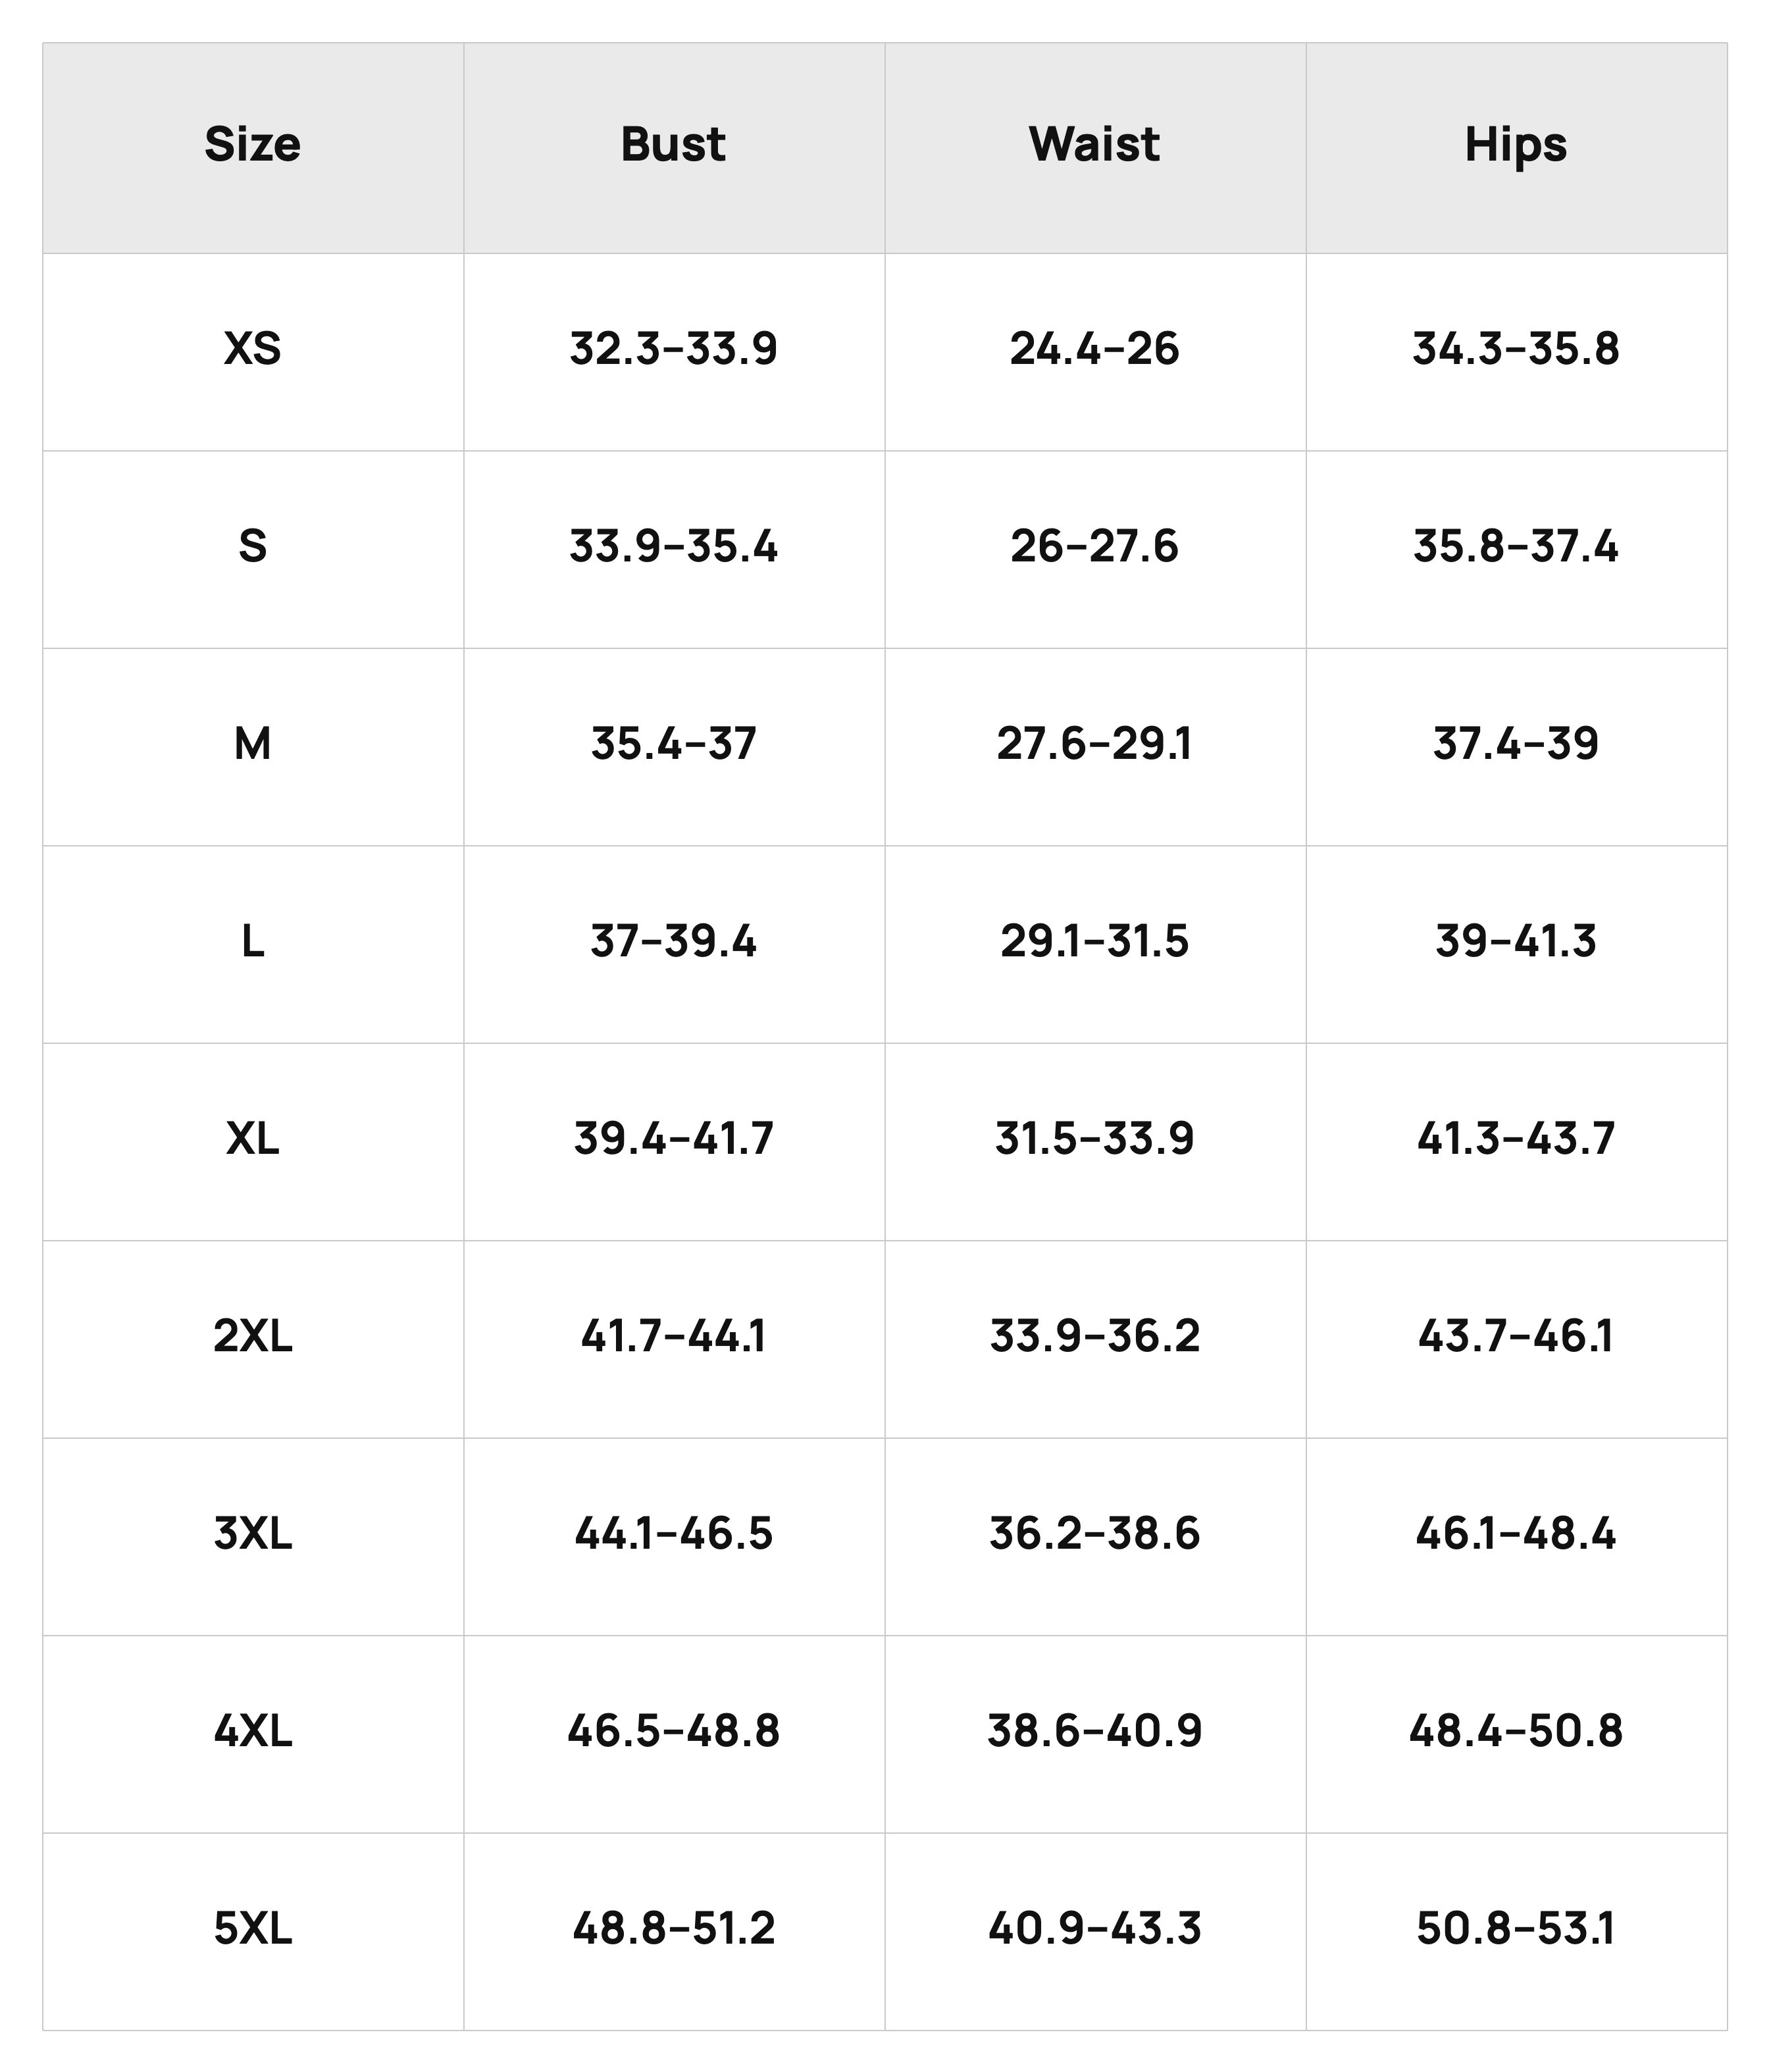This screenshot has height=2072, width=1769.
Task: Select waist value 31.5–33.9 for XL
Action: pyautogui.click(x=1094, y=1139)
